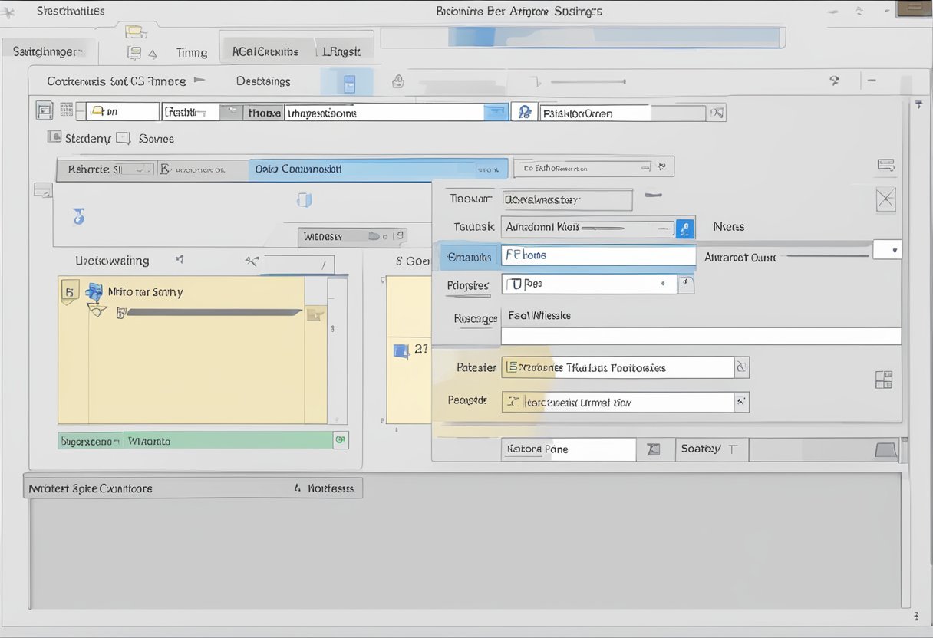Click the padlock icon in the toolbar

(398, 81)
